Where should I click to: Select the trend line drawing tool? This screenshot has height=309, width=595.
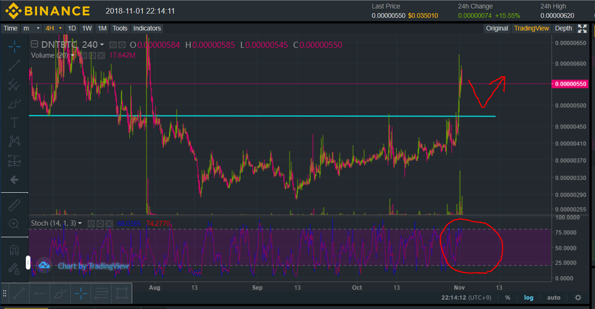click(x=15, y=66)
